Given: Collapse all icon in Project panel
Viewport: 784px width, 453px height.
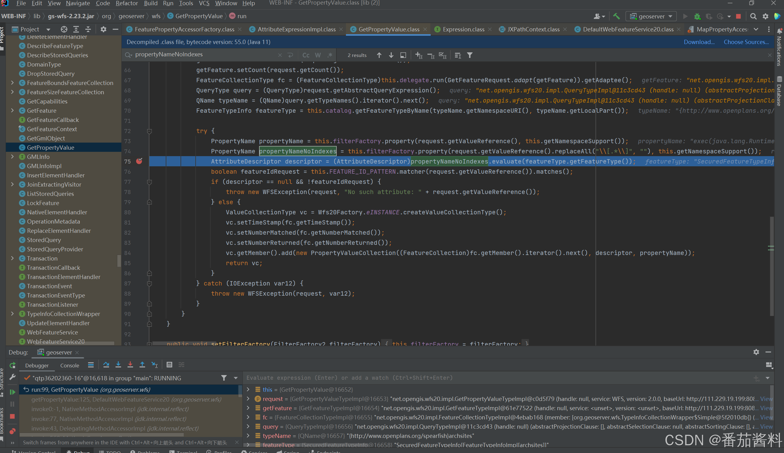Looking at the screenshot, I should click(x=88, y=29).
